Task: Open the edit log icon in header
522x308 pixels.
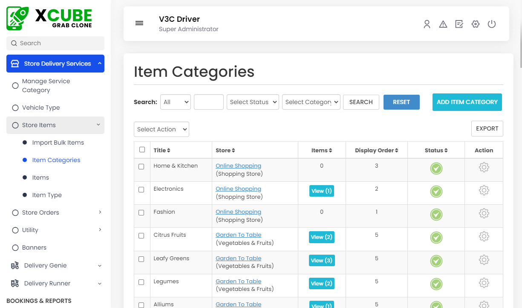Action: 459,24
